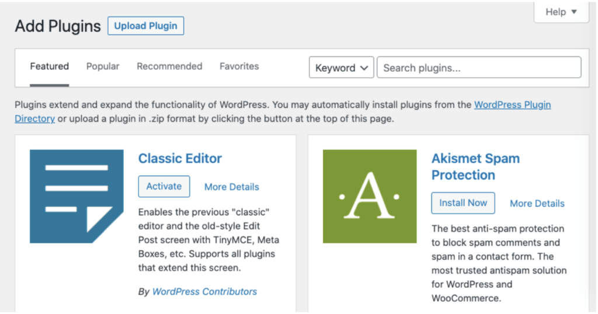
Task: Expand the Keyword search type dropdown
Action: [x=341, y=68]
